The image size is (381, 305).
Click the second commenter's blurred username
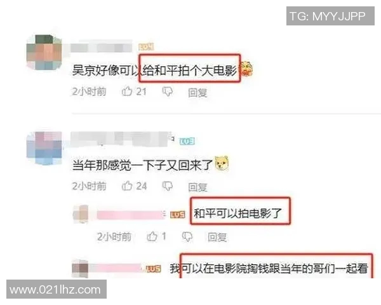(x=121, y=139)
